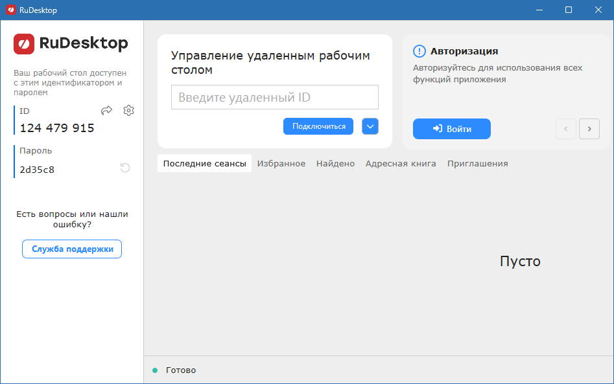Go to next authorization card arrow

click(589, 129)
